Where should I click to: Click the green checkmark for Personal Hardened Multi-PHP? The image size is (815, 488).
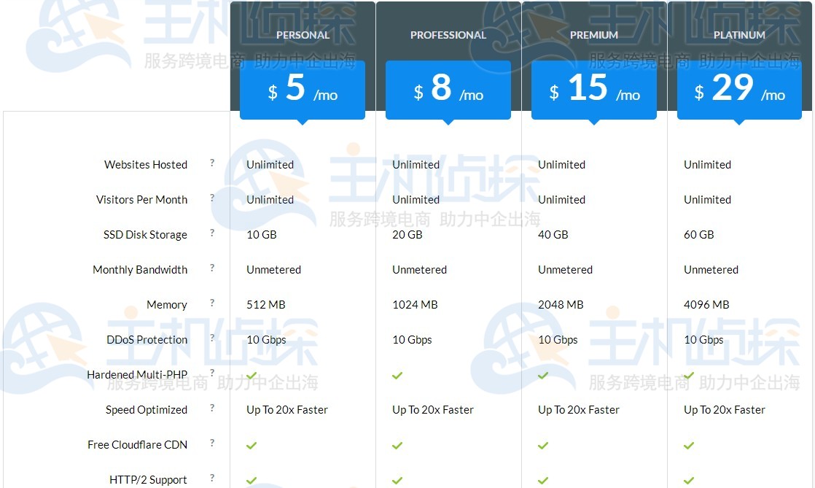251,375
